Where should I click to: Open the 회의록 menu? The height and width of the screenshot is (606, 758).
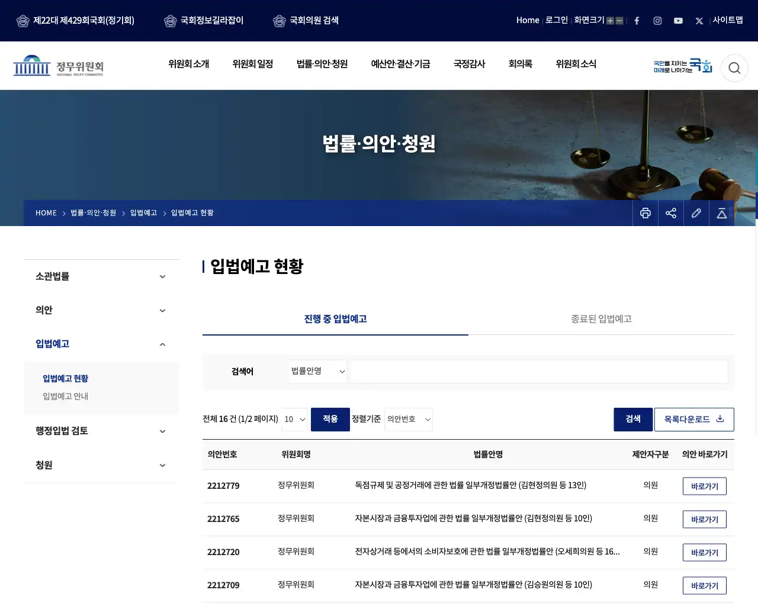[x=521, y=64]
